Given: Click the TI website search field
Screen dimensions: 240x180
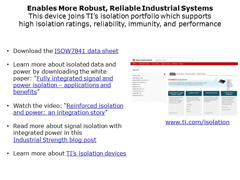Looking at the screenshot, I should [x=177, y=60].
